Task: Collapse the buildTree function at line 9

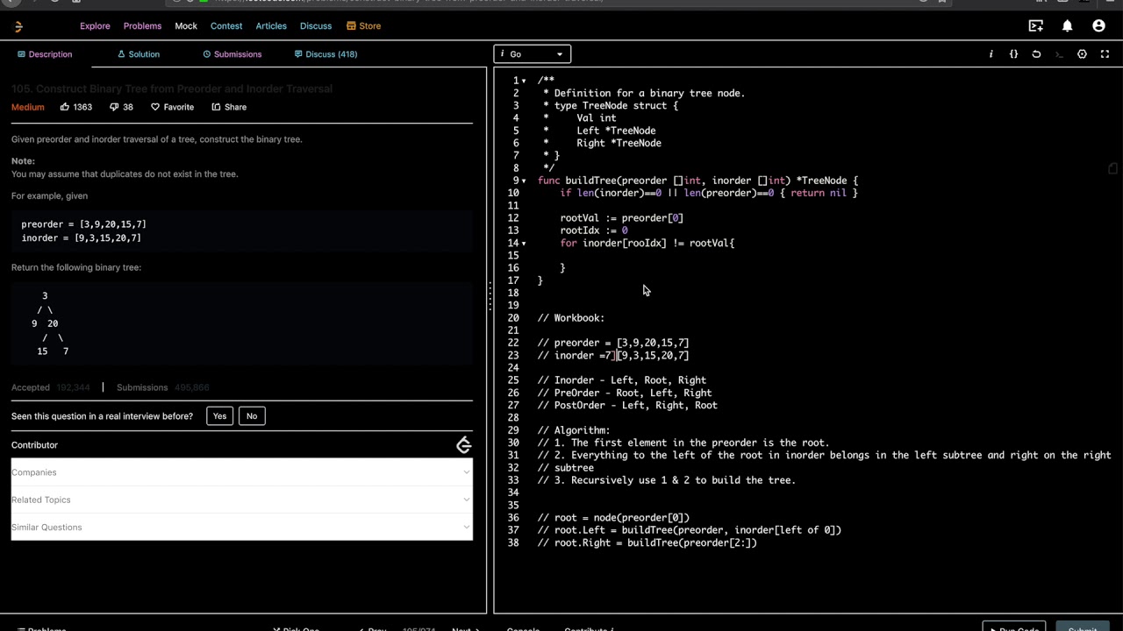Action: pos(524,181)
